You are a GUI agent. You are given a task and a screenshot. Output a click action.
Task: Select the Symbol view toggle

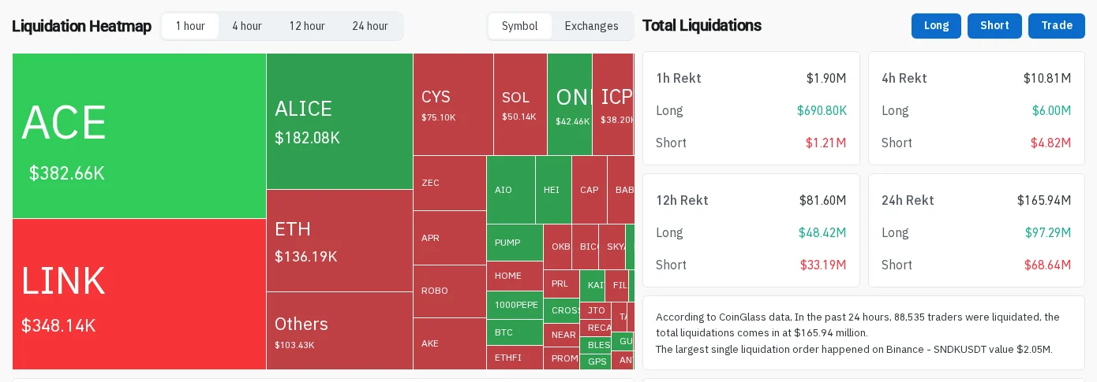click(x=520, y=26)
